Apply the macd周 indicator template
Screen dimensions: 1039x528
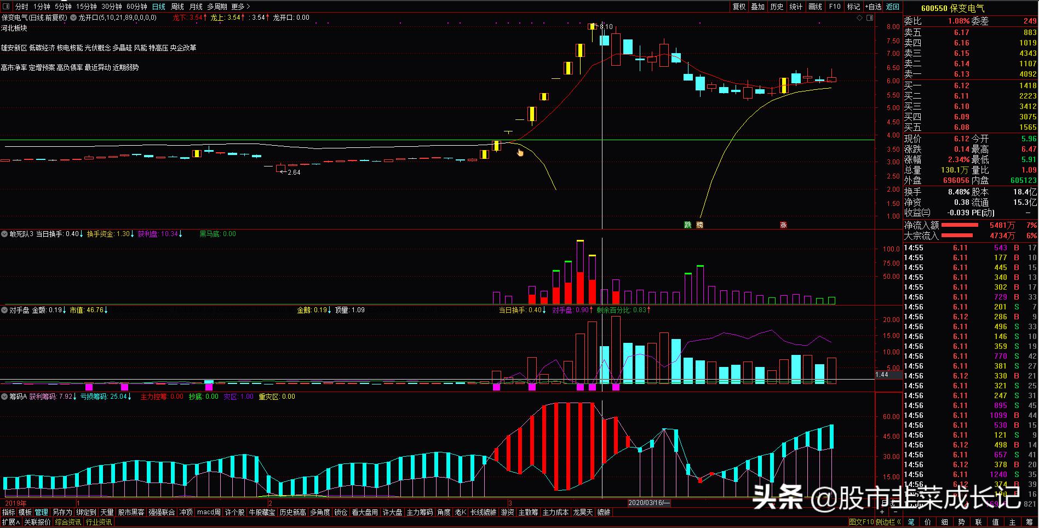click(209, 512)
